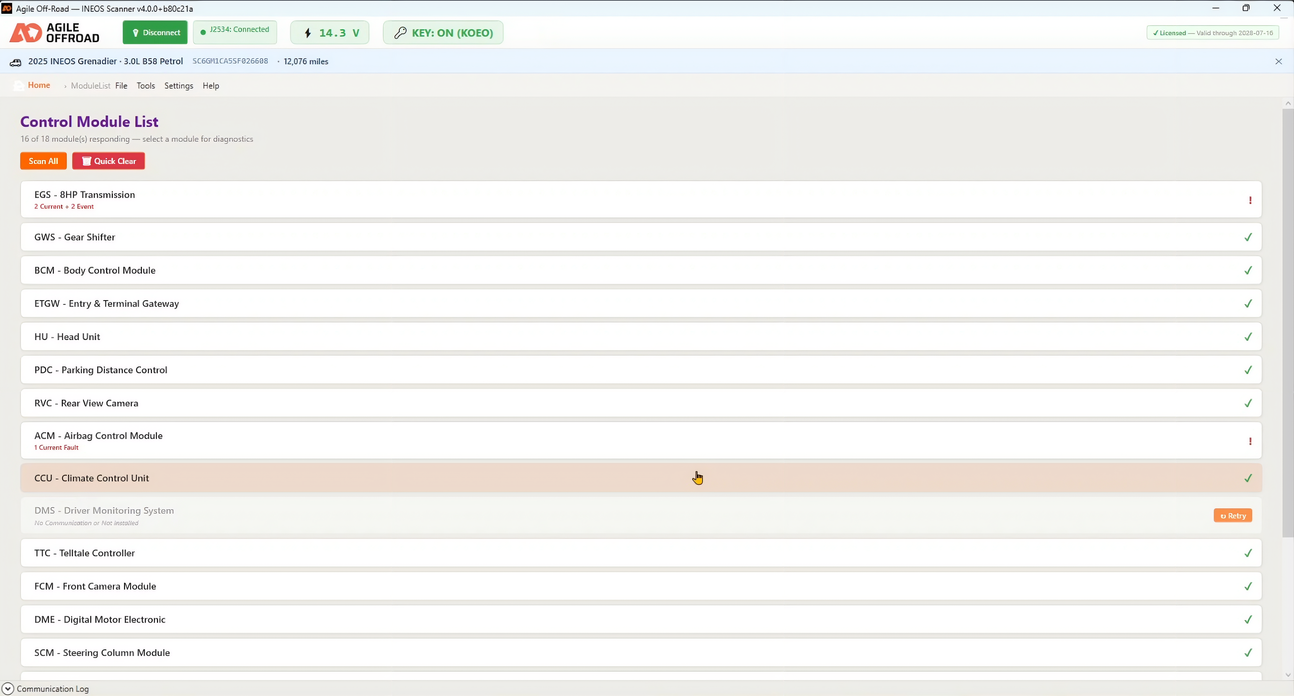Click Quick Clear to erase faults
Screen dimensions: 1294x696
[x=108, y=161]
